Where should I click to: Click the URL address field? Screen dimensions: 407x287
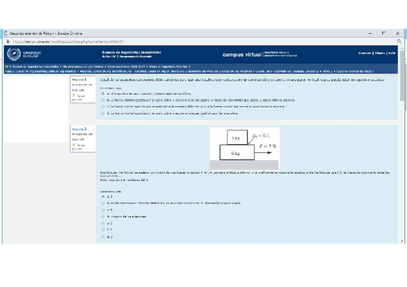(x=68, y=41)
